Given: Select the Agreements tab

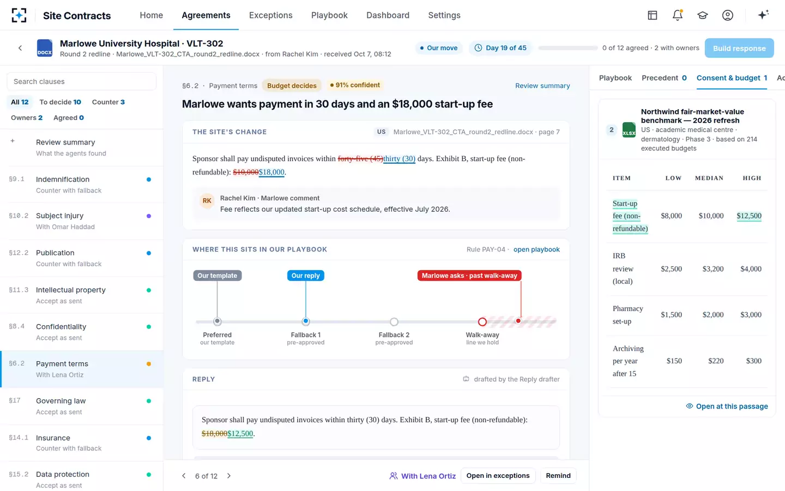Looking at the screenshot, I should 206,15.
